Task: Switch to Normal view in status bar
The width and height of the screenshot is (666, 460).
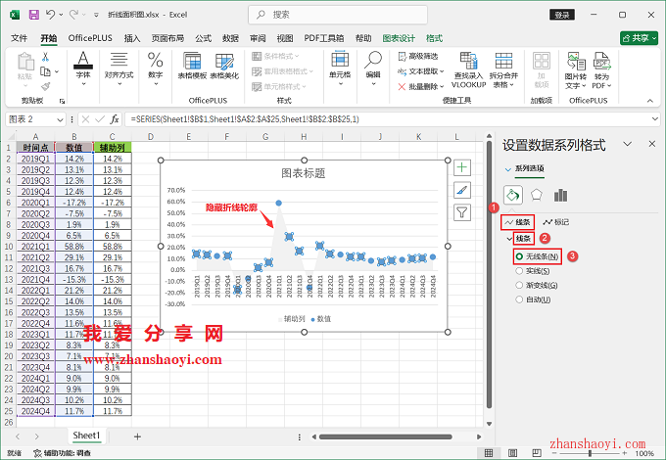Action: 489,453
